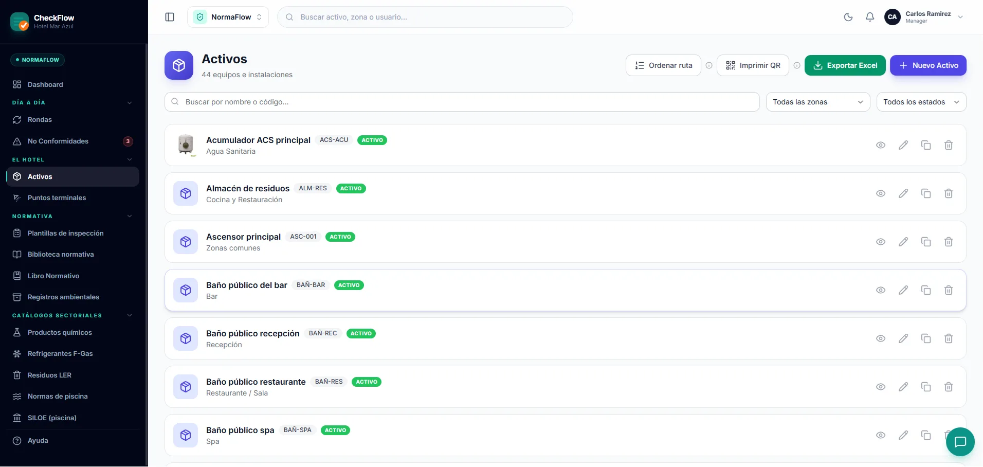Create asset with Nuevo Activo button
Screen dimensions: 983x467
tap(928, 65)
